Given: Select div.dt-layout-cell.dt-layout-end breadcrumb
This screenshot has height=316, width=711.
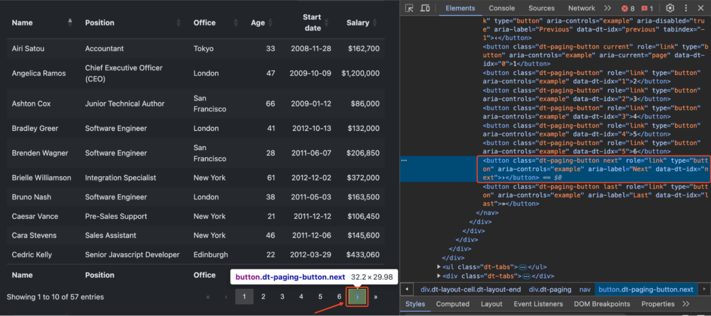Looking at the screenshot, I should coord(471,289).
